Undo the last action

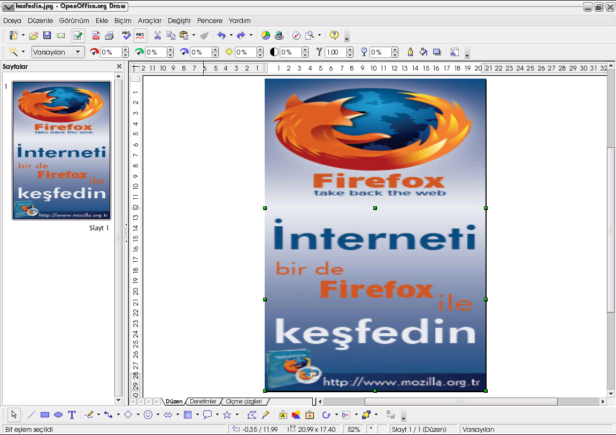(221, 36)
